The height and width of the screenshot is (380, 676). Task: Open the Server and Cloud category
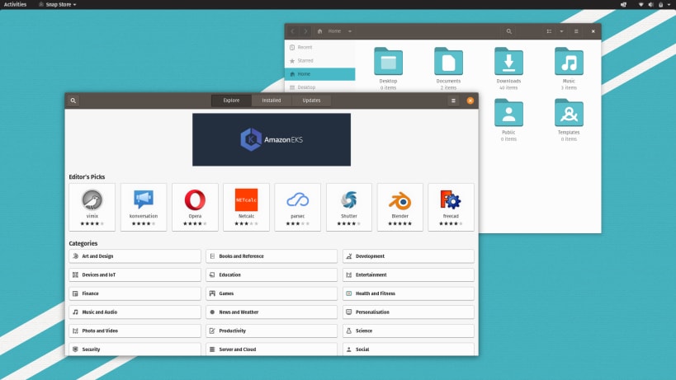(x=272, y=350)
